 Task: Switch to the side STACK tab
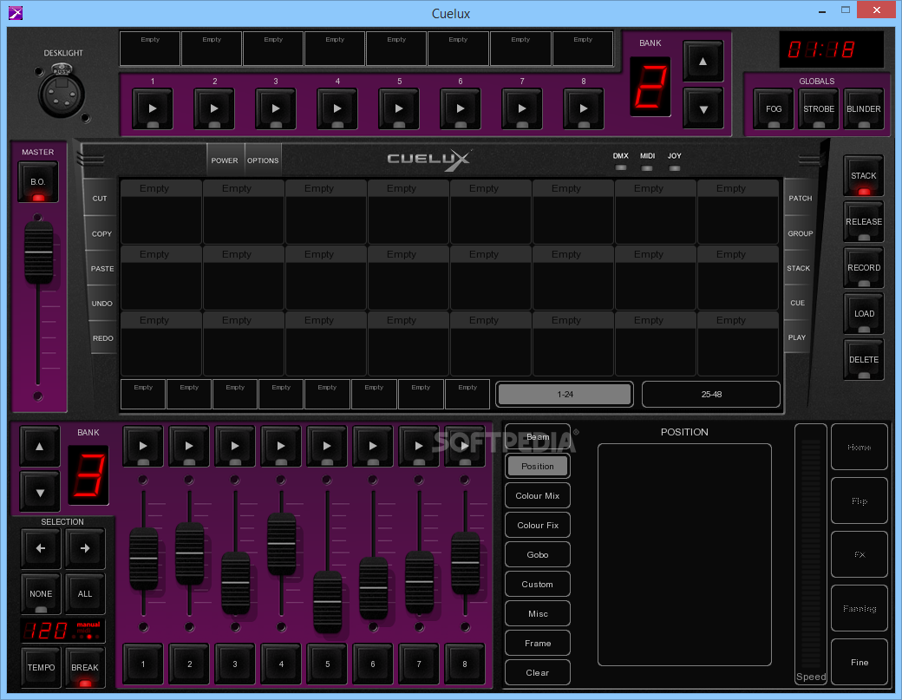pos(799,268)
